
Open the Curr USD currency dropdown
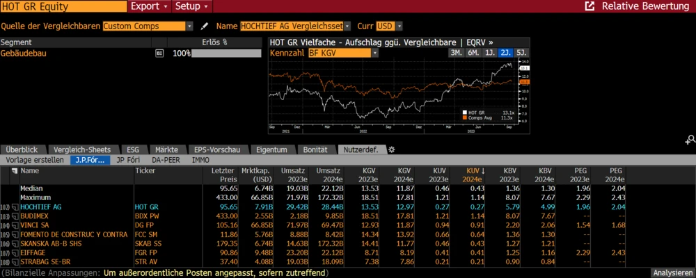pyautogui.click(x=398, y=26)
